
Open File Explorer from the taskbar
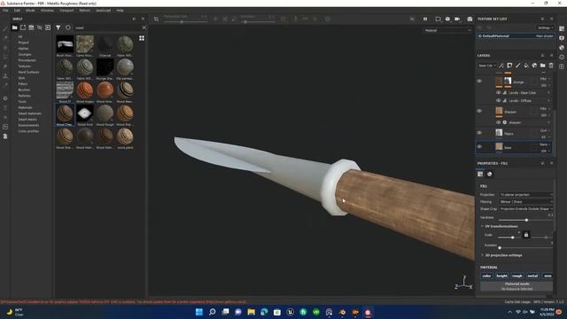pos(251,312)
